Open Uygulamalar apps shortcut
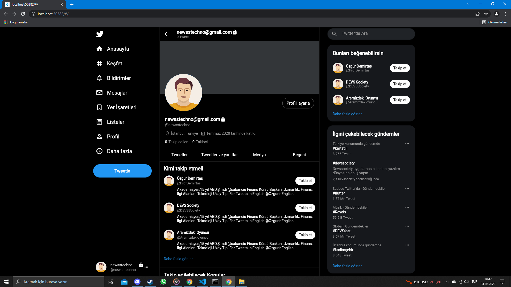 click(x=16, y=22)
